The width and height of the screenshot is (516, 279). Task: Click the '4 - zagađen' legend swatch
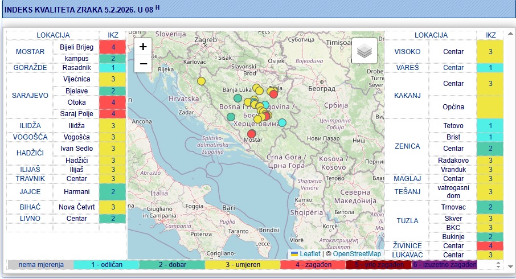313,265
